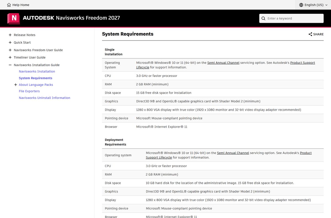Click the Quick Start label
Screen dimensions: 331x218
point(22,42)
